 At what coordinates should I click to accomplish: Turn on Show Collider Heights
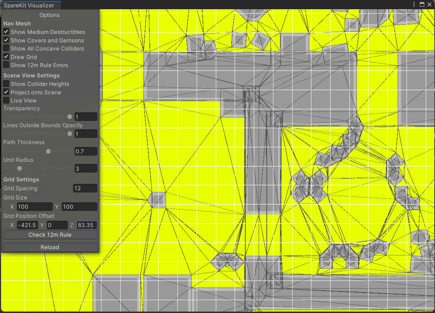click(x=6, y=84)
